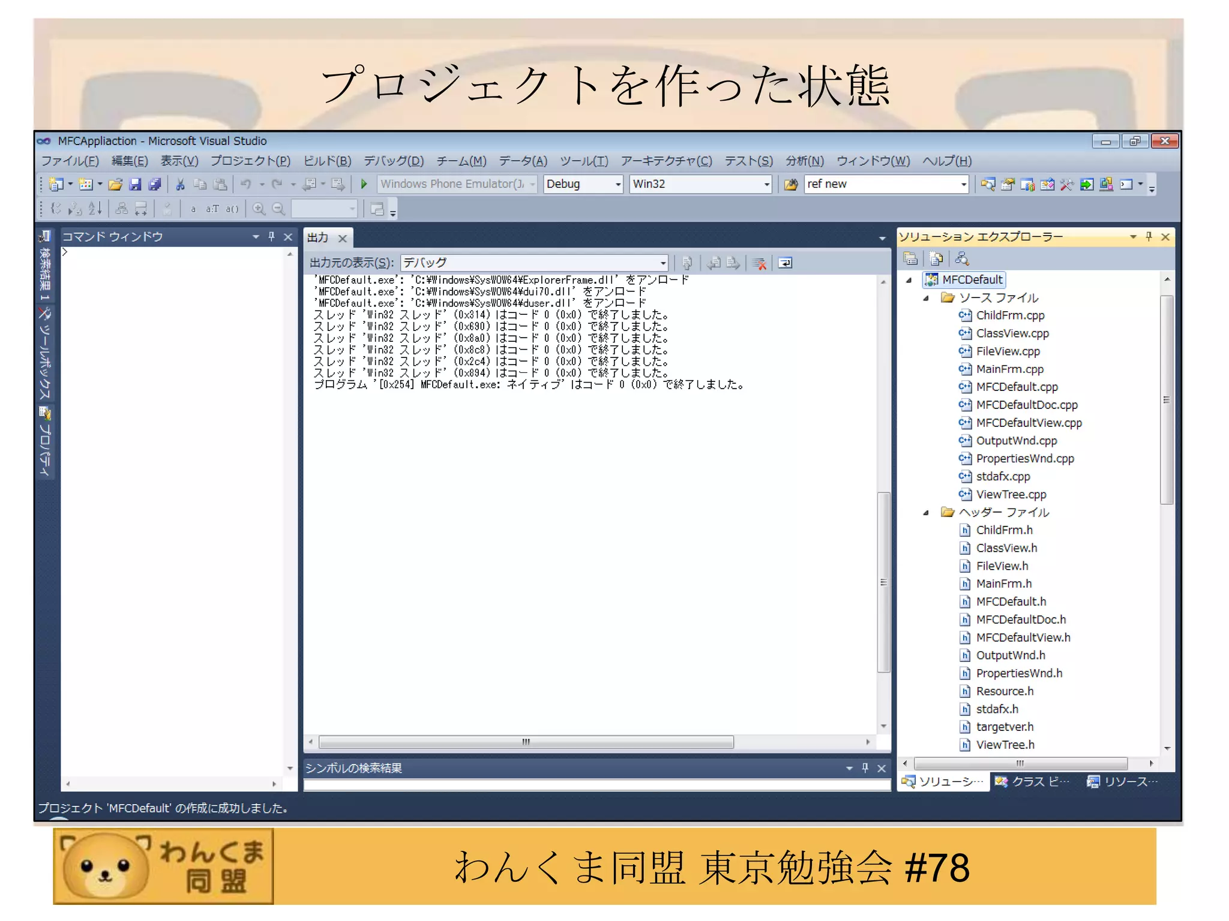Image resolution: width=1229 pixels, height=921 pixels.
Task: Open the Command Window position dropdown arrow
Action: [x=256, y=237]
